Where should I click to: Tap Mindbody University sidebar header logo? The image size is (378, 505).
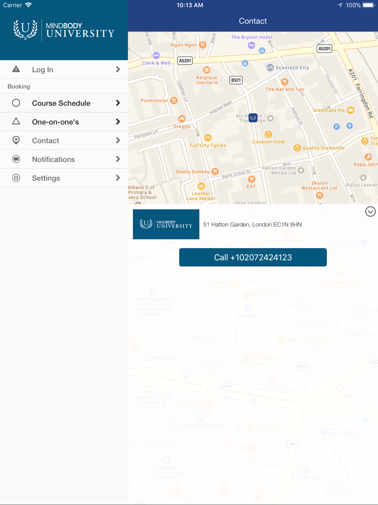tap(64, 30)
